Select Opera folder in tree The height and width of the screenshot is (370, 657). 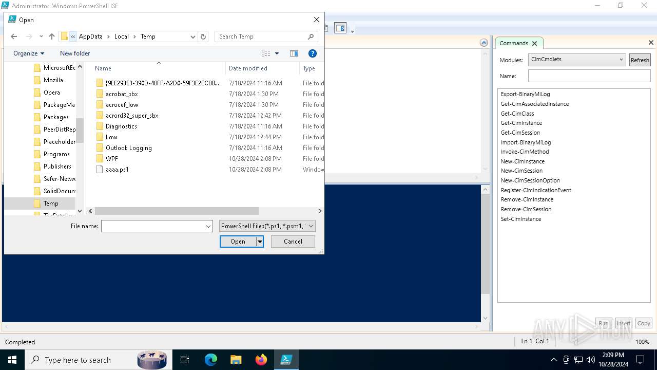47,92
